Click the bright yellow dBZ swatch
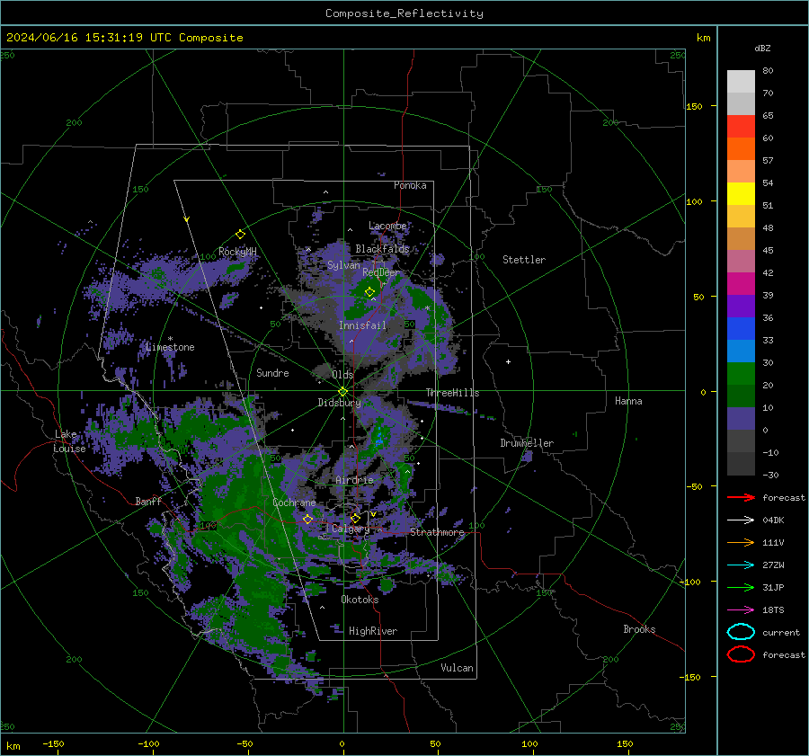The width and height of the screenshot is (809, 756). coord(741,193)
